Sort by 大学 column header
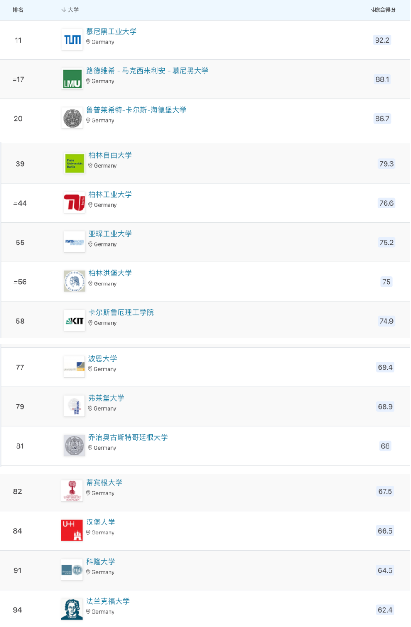411x627 pixels. [70, 10]
